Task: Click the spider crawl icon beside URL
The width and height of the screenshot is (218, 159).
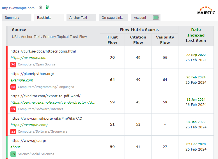Action: pyautogui.click(x=40, y=7)
